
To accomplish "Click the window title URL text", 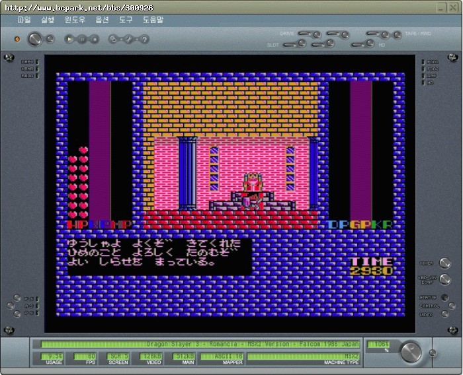I will (79, 8).
